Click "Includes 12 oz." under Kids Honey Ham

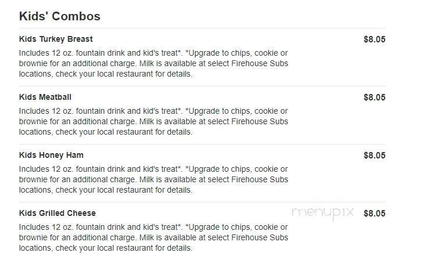coord(44,169)
